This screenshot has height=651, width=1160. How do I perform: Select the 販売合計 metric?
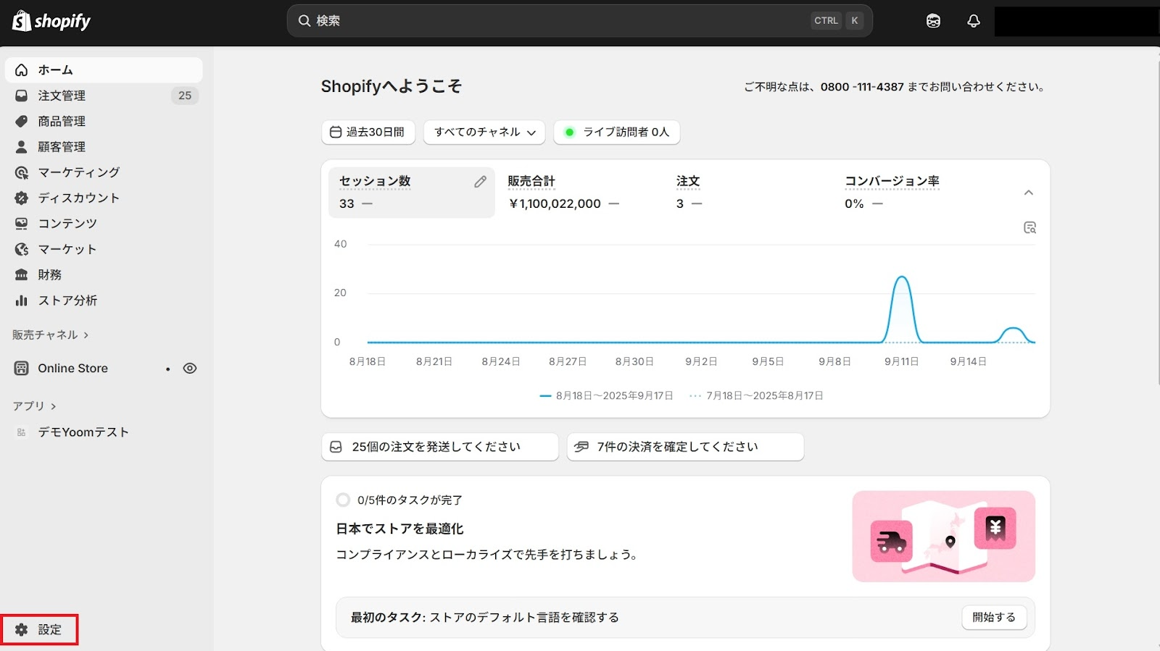[x=580, y=193]
